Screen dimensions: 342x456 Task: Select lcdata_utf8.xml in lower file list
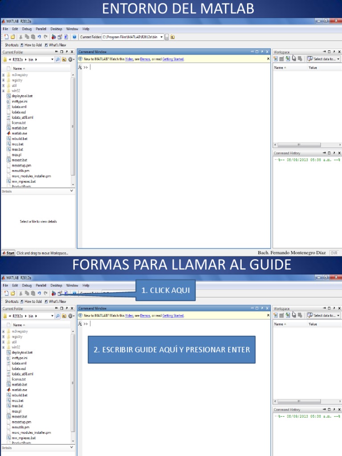click(20, 374)
